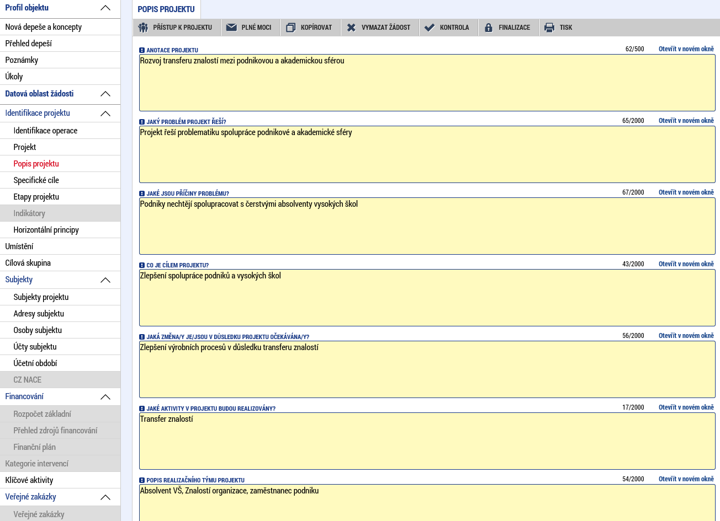Open Účty subjektu
The image size is (720, 521).
click(60, 347)
